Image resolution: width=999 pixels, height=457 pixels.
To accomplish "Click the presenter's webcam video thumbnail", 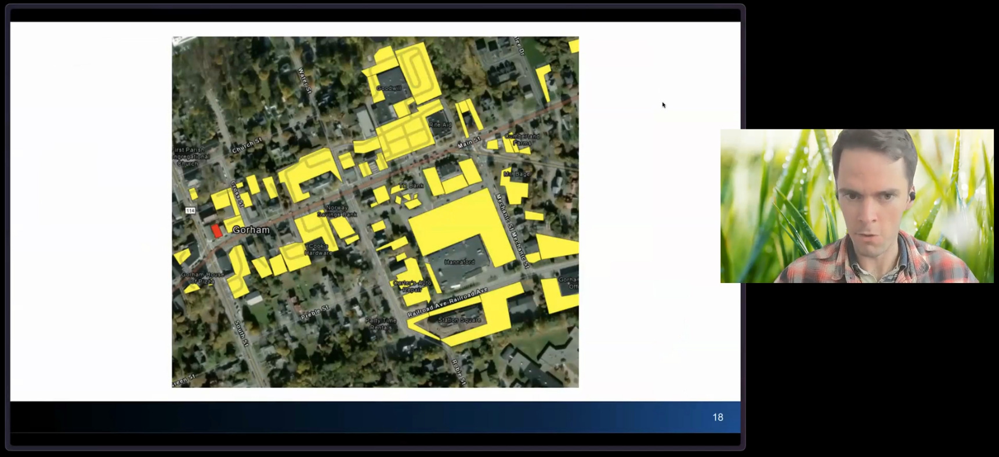I will tap(857, 206).
